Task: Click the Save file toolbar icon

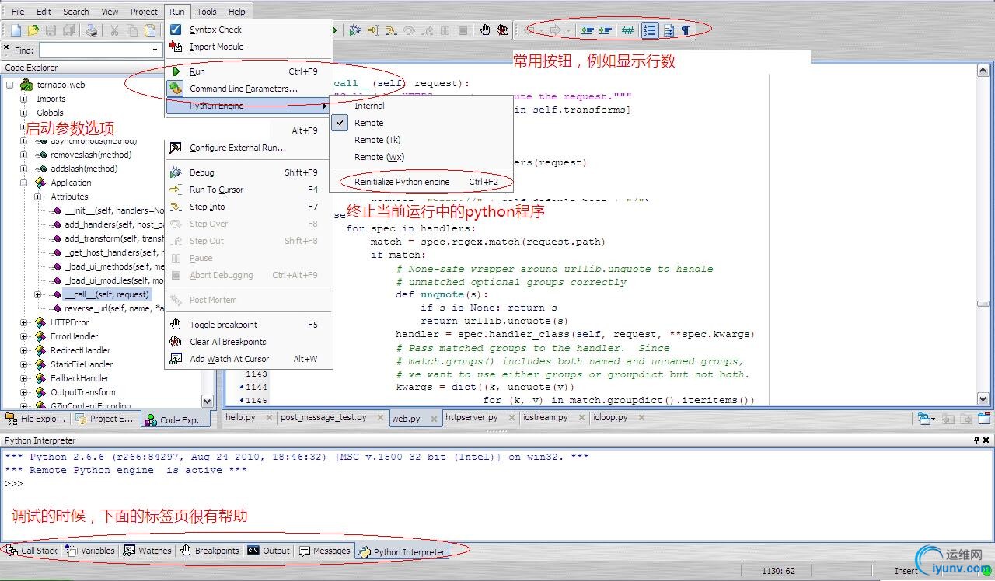Action: [51, 30]
